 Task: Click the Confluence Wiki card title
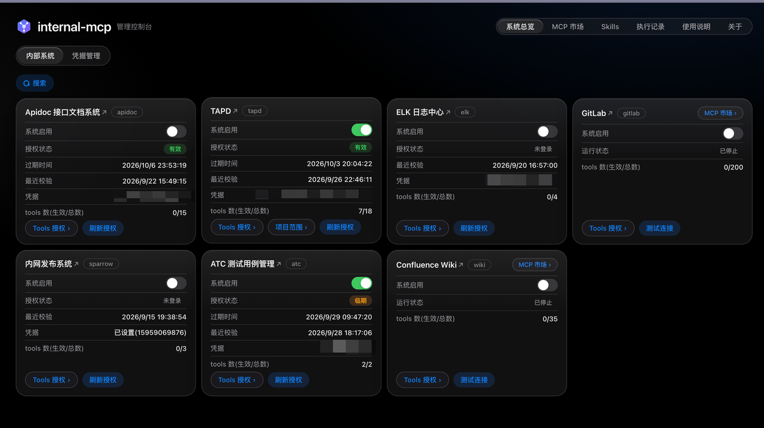[426, 265]
